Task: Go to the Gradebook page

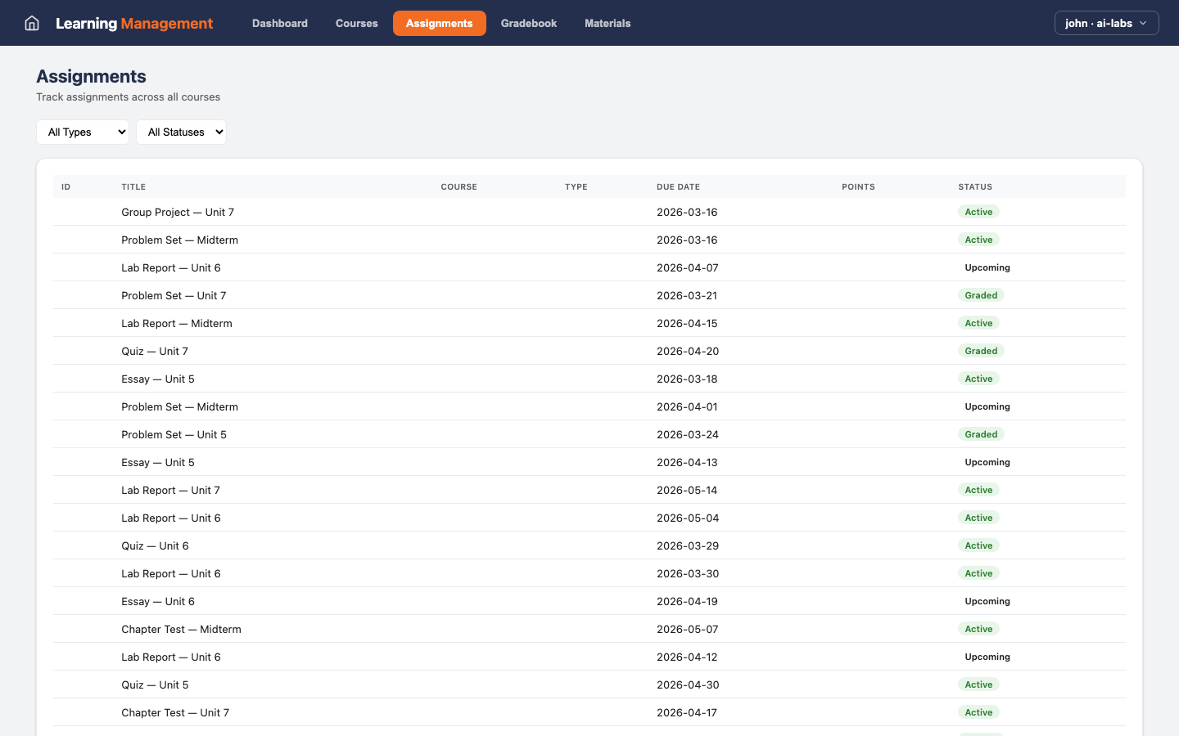Action: click(528, 23)
